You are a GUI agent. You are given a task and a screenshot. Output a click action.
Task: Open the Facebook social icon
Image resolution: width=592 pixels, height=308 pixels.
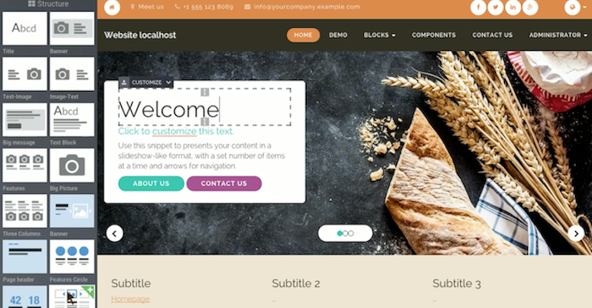coord(478,7)
